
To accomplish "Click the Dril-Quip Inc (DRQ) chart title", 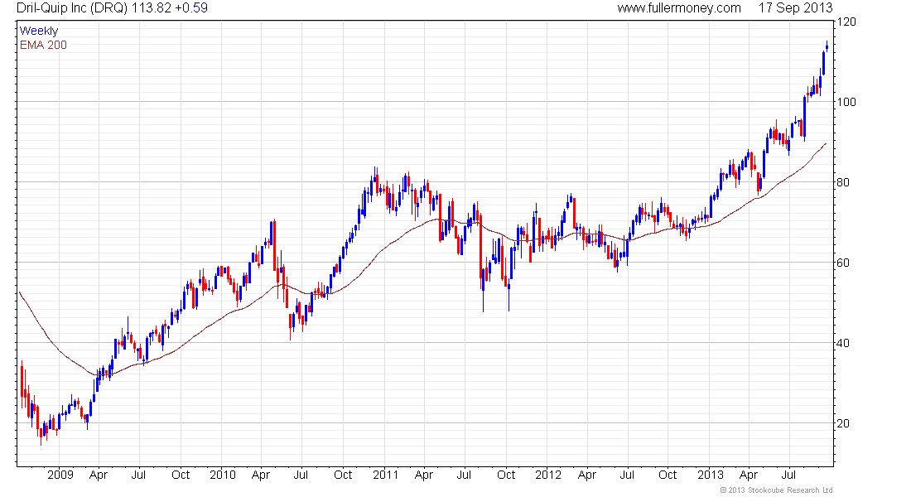I will (x=72, y=8).
